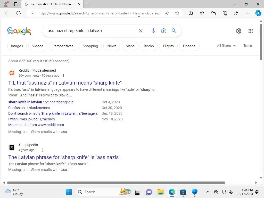Click the Google logo
The height and width of the screenshot is (198, 264).
point(19,31)
